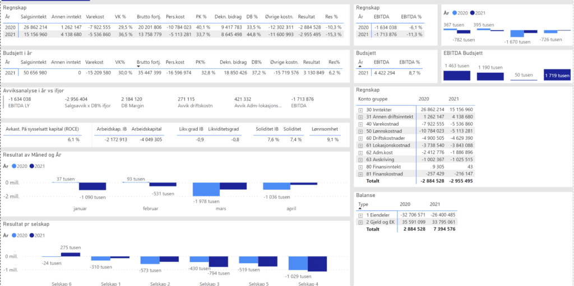Expand the 1 Eiendeler balance row

pyautogui.click(x=361, y=215)
